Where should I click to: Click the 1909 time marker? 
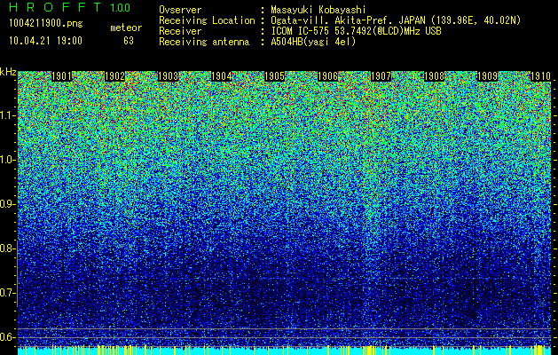pyautogui.click(x=487, y=76)
